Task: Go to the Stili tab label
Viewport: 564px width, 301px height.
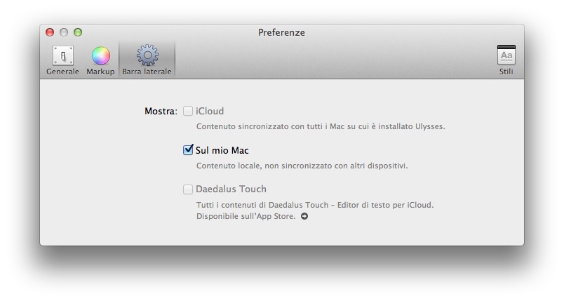Action: pyautogui.click(x=506, y=72)
